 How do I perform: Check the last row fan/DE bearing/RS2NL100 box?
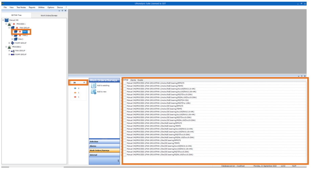point(125,154)
